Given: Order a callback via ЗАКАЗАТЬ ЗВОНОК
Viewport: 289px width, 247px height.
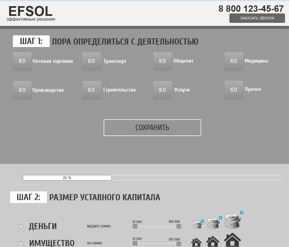Looking at the screenshot, I should coord(257,18).
